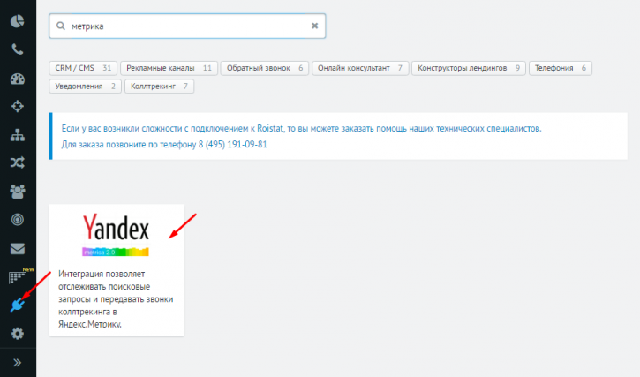Open the dashboard gauge sidebar icon

point(17,79)
